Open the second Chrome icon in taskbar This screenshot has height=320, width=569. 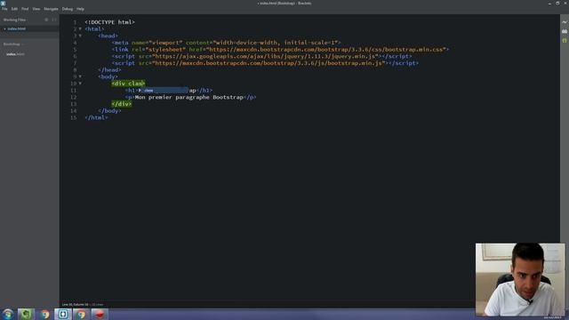coord(81,314)
